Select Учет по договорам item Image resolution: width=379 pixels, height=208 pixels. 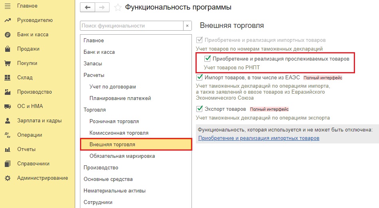click(136, 87)
